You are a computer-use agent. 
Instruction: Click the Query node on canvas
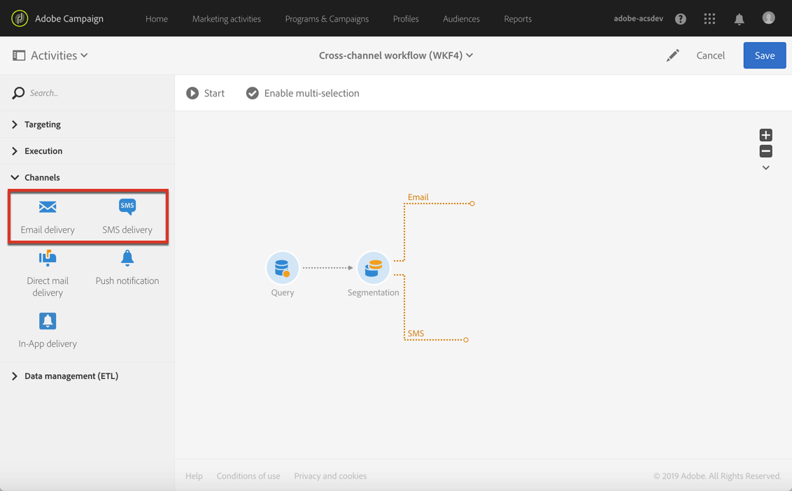(283, 268)
